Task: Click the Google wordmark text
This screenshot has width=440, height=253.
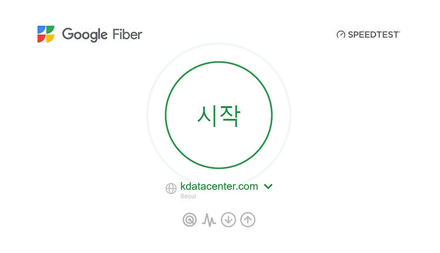Action: 84,35
